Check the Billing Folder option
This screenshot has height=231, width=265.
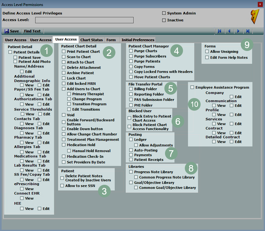(131, 89)
